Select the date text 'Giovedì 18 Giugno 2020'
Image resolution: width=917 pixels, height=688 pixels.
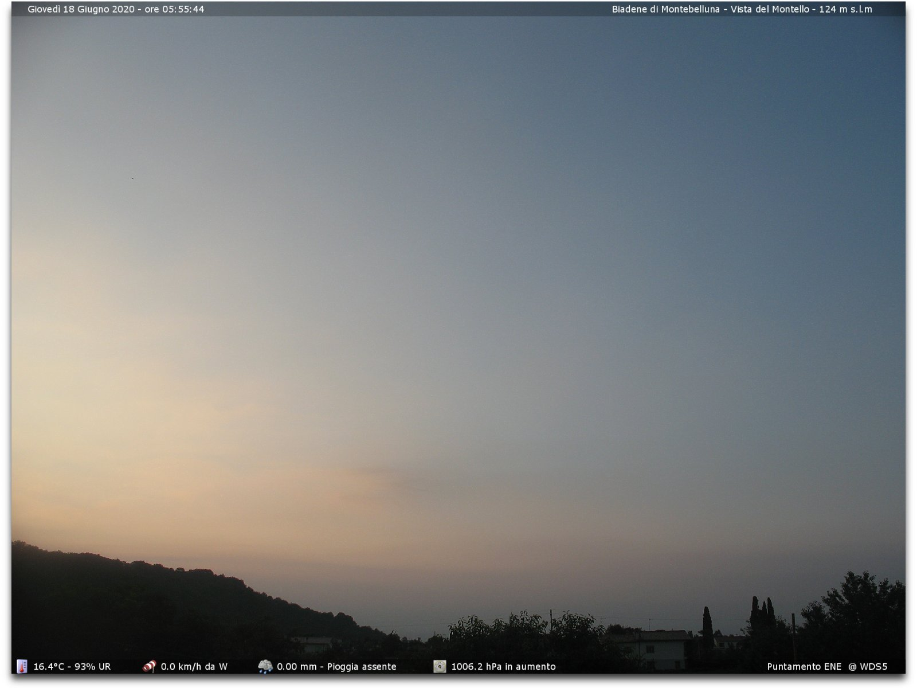tap(81, 9)
